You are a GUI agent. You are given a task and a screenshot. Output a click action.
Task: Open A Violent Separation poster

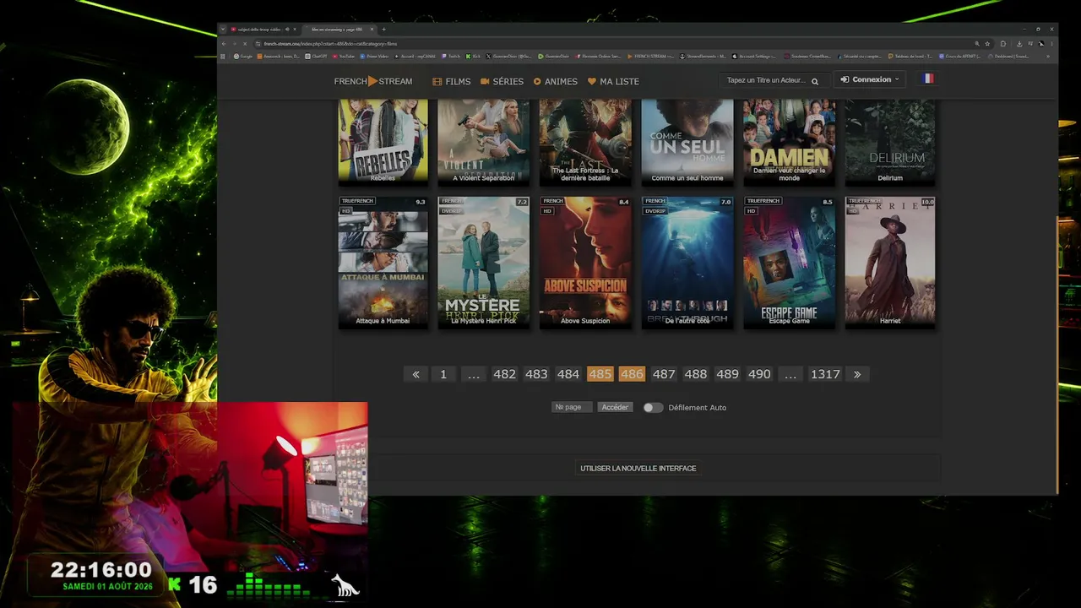(x=484, y=141)
